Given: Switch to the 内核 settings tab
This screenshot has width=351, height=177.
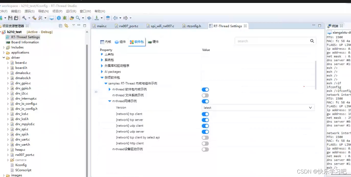Looking at the screenshot, I should point(106,42).
